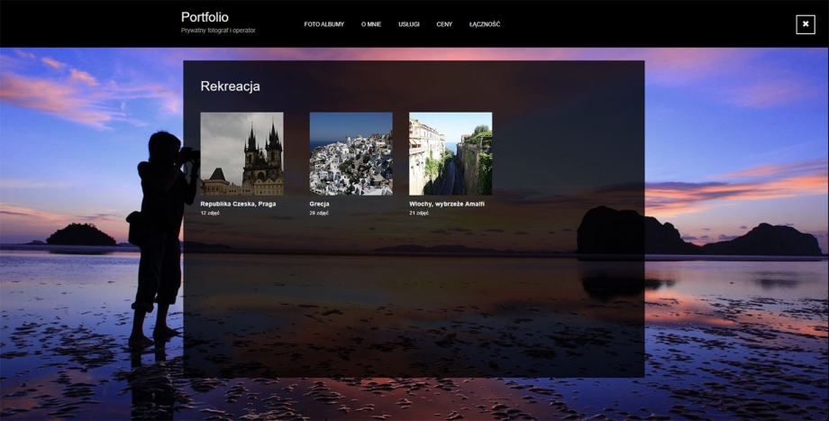Click the 'Grecja' album title
Screen dimensions: 829x421
pos(319,204)
